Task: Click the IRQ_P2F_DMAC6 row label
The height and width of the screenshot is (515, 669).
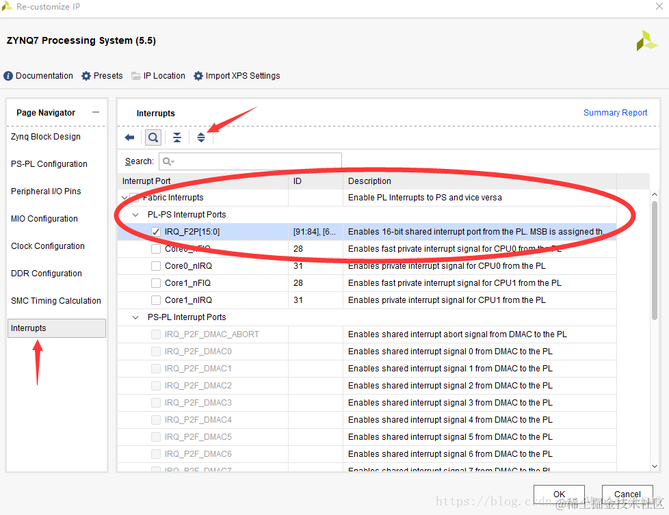Action: pos(198,453)
